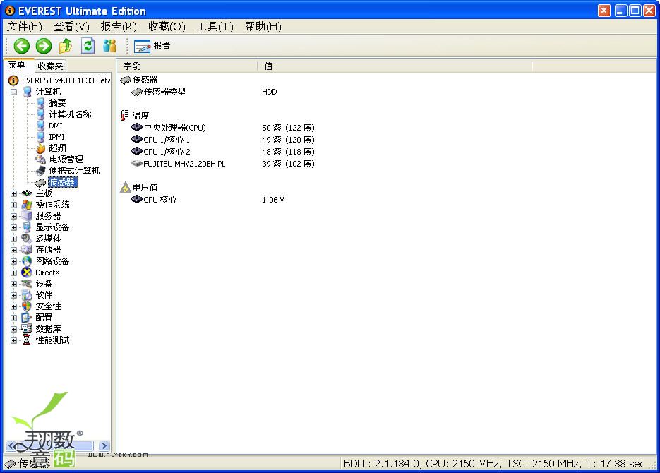Image resolution: width=660 pixels, height=473 pixels.
Task: Open the 文件(F) menu
Action: [25, 27]
